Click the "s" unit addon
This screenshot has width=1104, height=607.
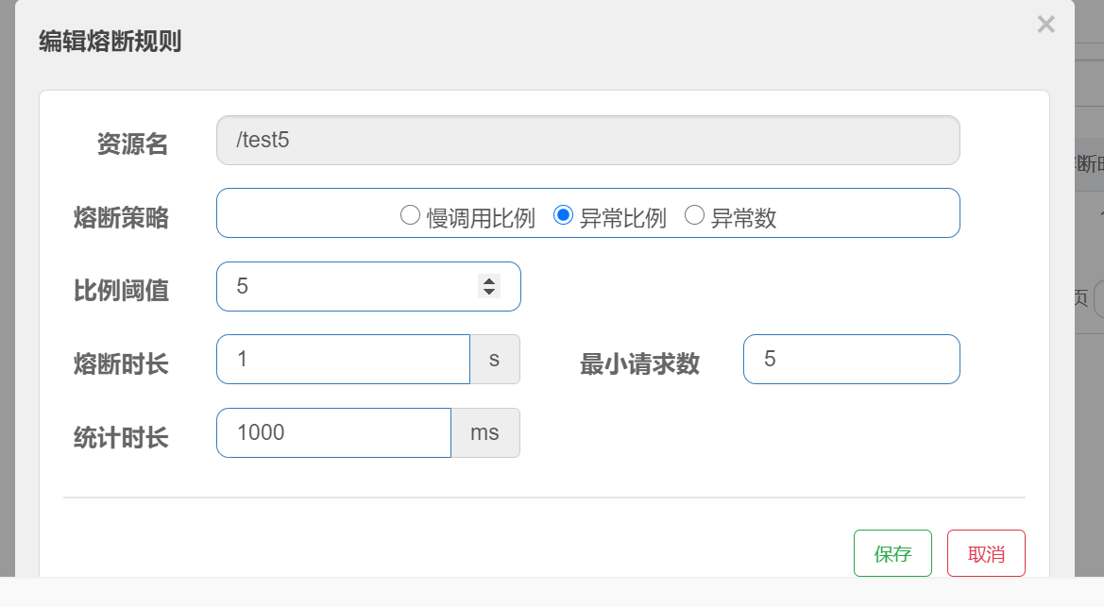pyautogui.click(x=495, y=359)
